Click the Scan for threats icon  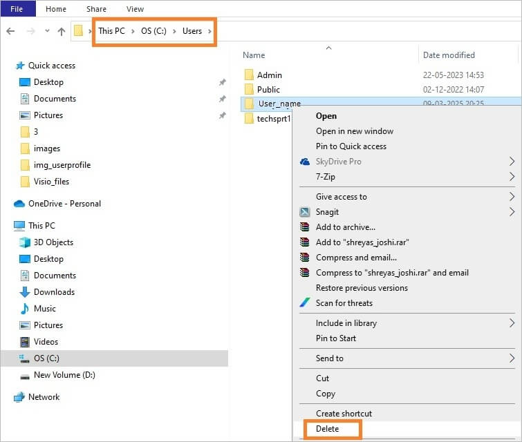click(x=305, y=302)
